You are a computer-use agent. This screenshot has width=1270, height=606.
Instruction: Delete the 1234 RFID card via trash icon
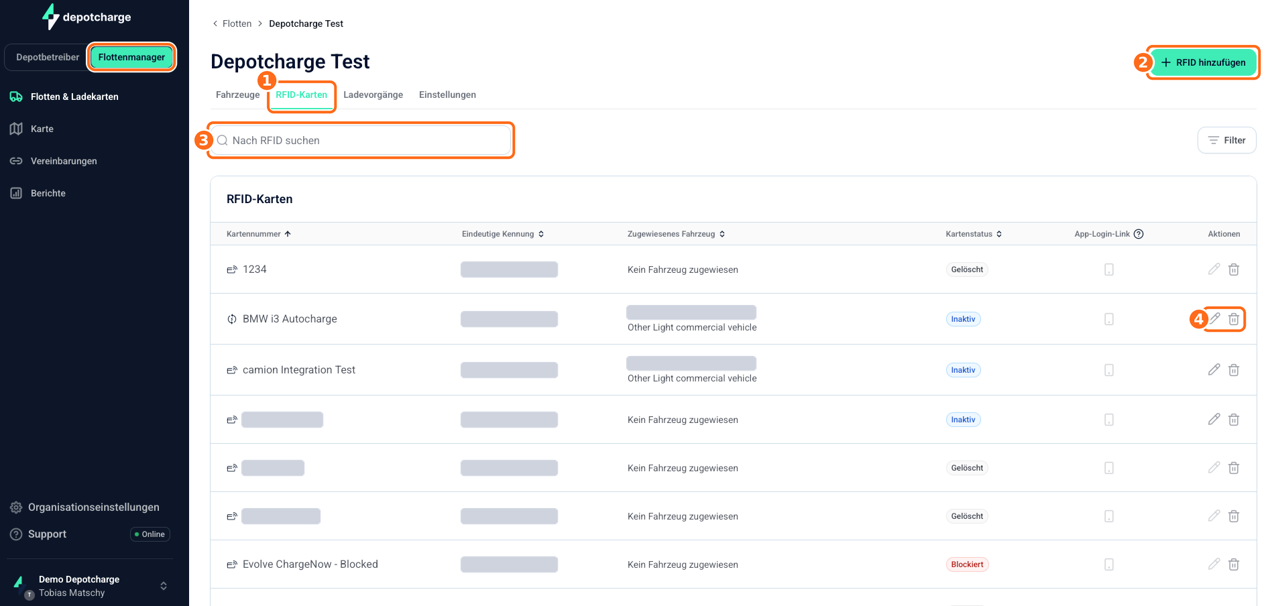(x=1234, y=269)
